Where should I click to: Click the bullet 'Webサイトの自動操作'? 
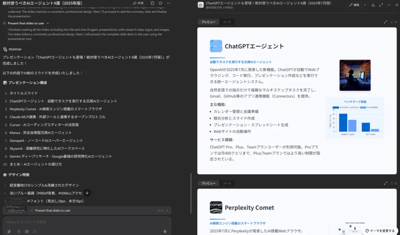(232, 131)
